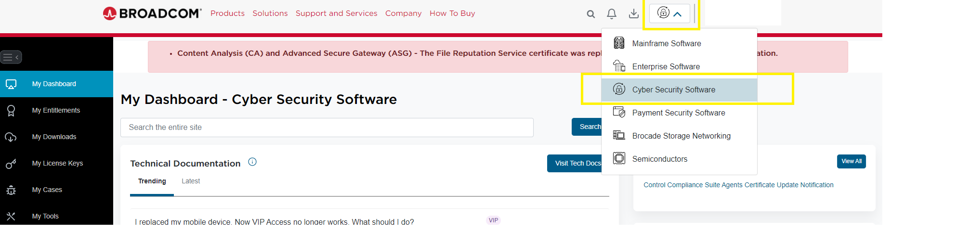Click the My Tools wrench icon
Image resolution: width=956 pixels, height=231 pixels.
point(11,217)
